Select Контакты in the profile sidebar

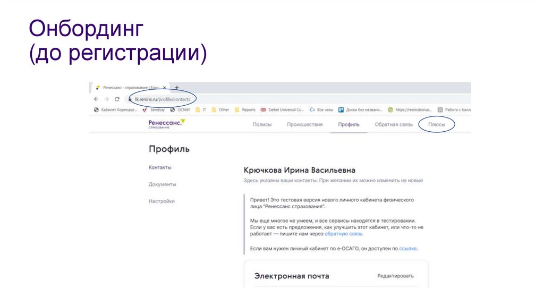tap(160, 167)
